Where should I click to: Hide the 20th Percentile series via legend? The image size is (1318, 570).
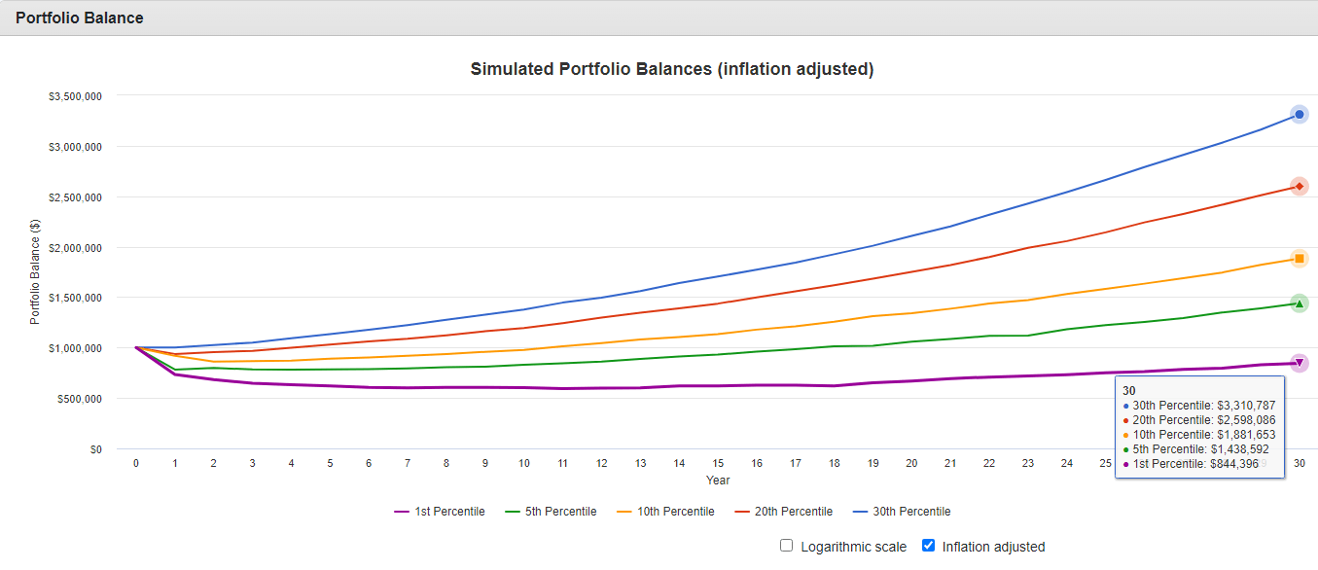[x=784, y=512]
